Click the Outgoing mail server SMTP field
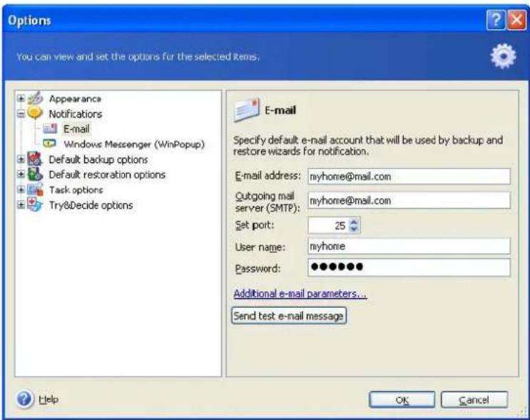 (409, 201)
